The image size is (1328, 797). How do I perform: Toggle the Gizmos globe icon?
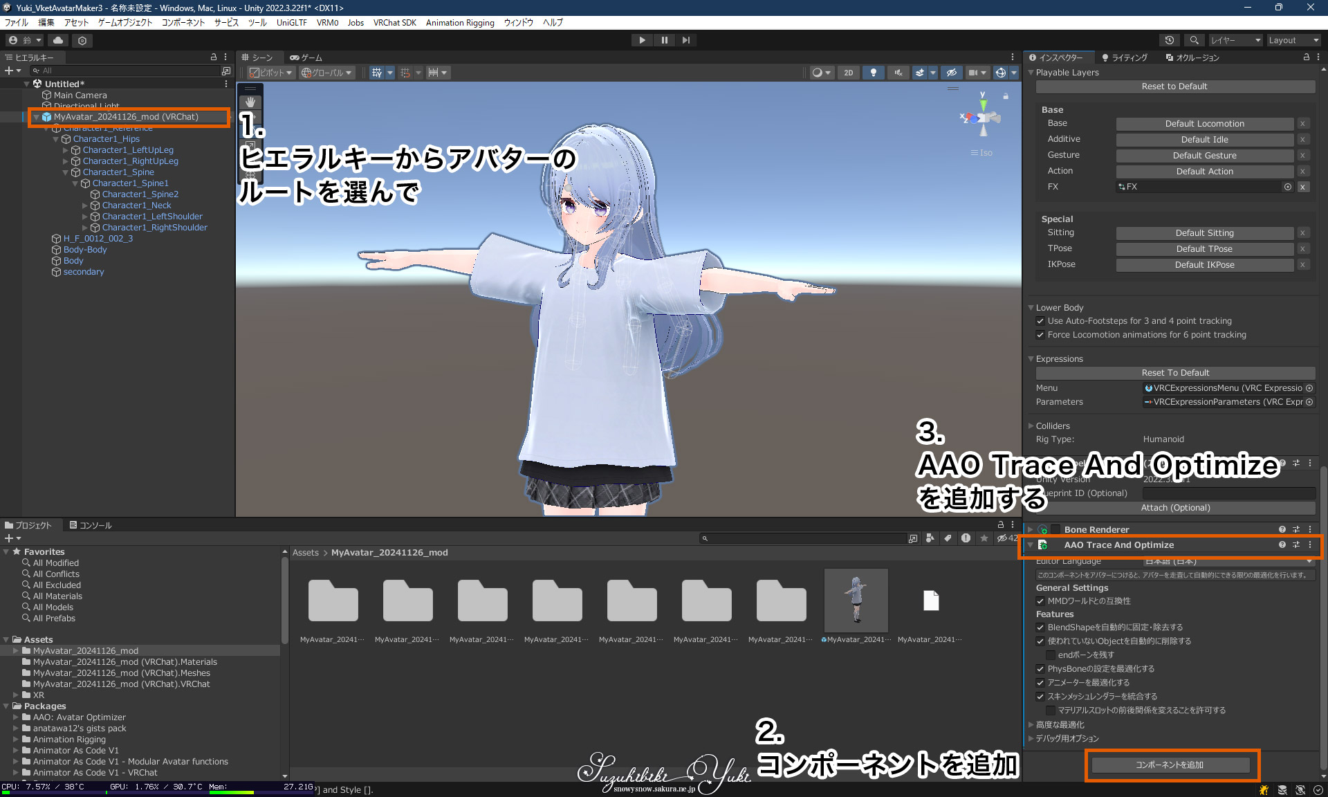pos(1000,73)
